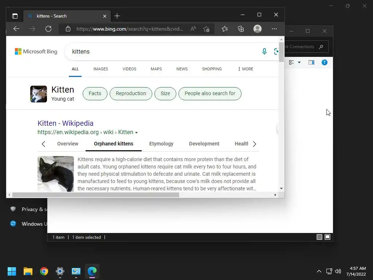This screenshot has height=280, width=373.
Task: Open the Windows Start menu
Action: [12, 271]
